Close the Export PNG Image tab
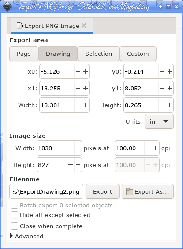The image size is (183, 249). tap(84, 26)
